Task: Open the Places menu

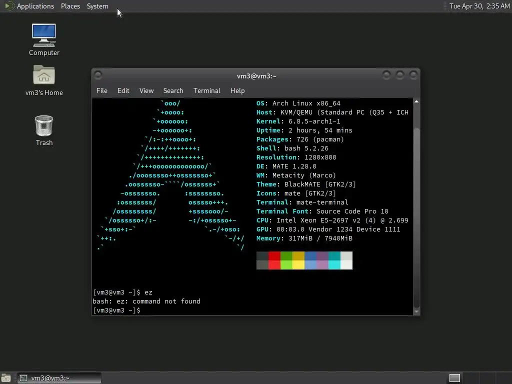Action: [70, 6]
